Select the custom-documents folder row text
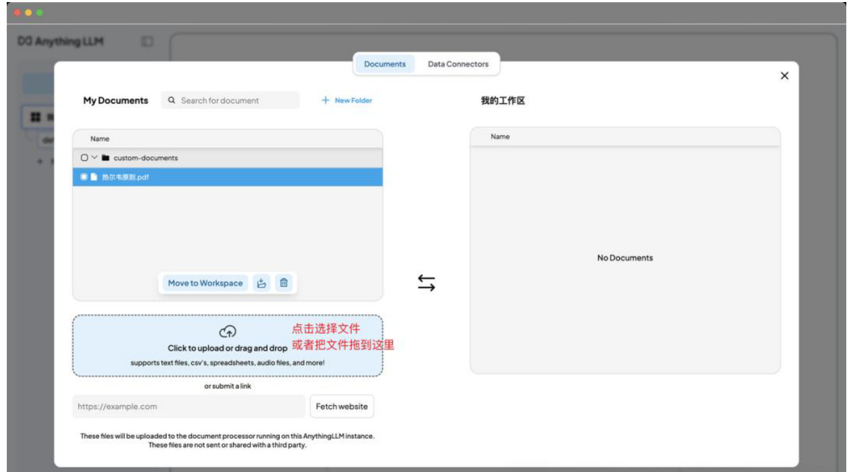 click(x=146, y=158)
